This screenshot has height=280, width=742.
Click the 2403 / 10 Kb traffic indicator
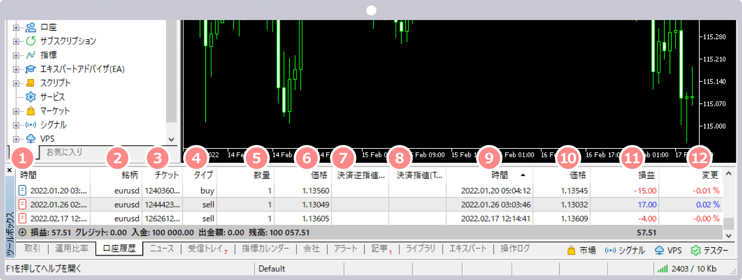[x=694, y=268]
